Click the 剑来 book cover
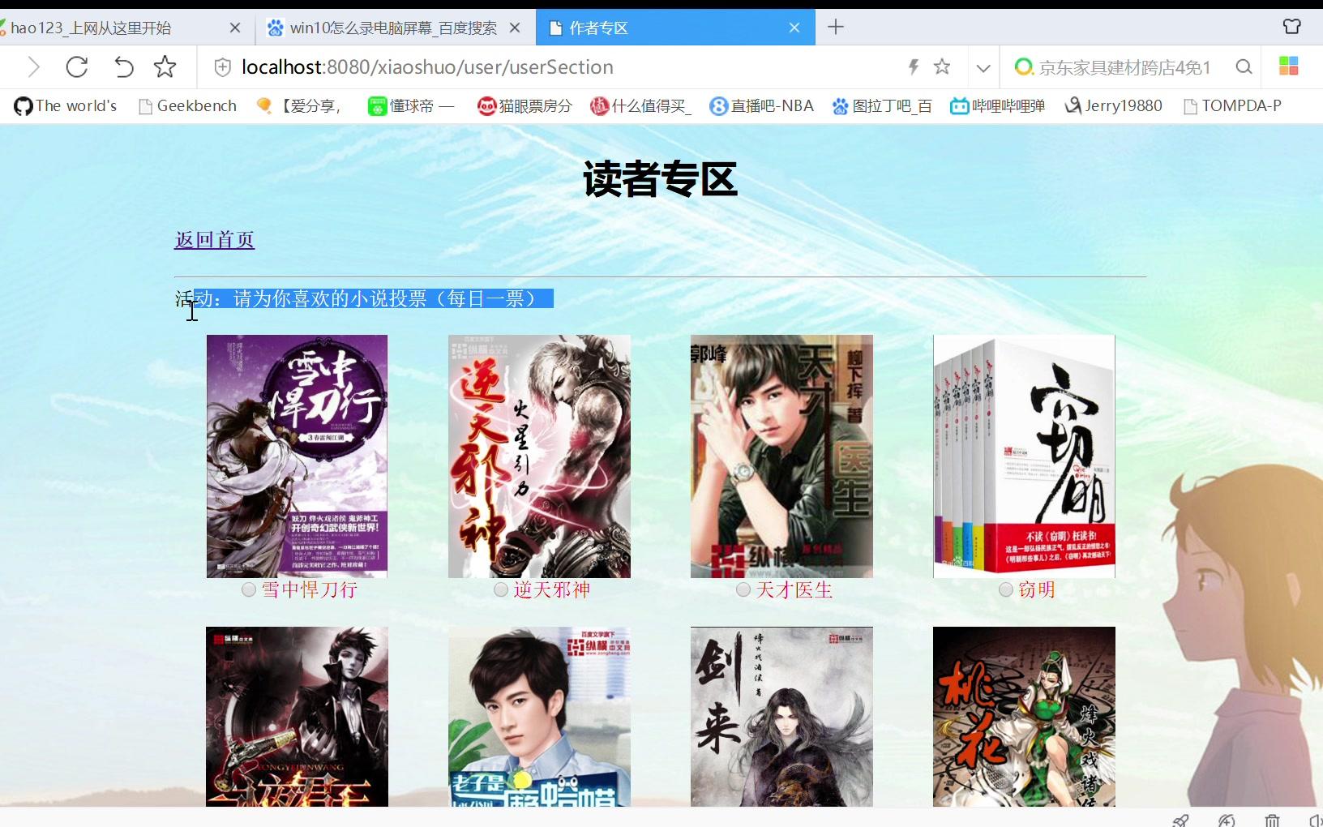The height and width of the screenshot is (827, 1323). [781, 717]
